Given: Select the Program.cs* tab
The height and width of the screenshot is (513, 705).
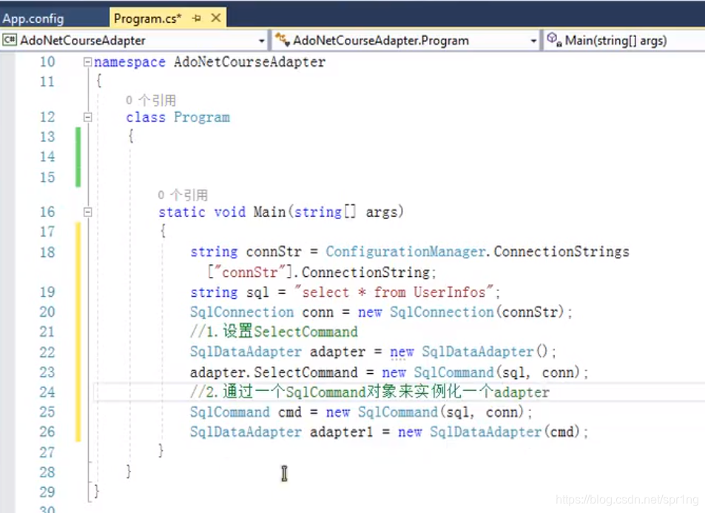Looking at the screenshot, I should [x=147, y=19].
